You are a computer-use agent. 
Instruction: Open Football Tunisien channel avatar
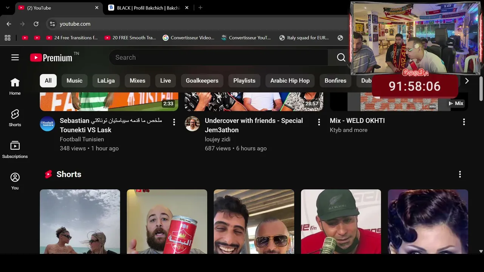point(47,124)
